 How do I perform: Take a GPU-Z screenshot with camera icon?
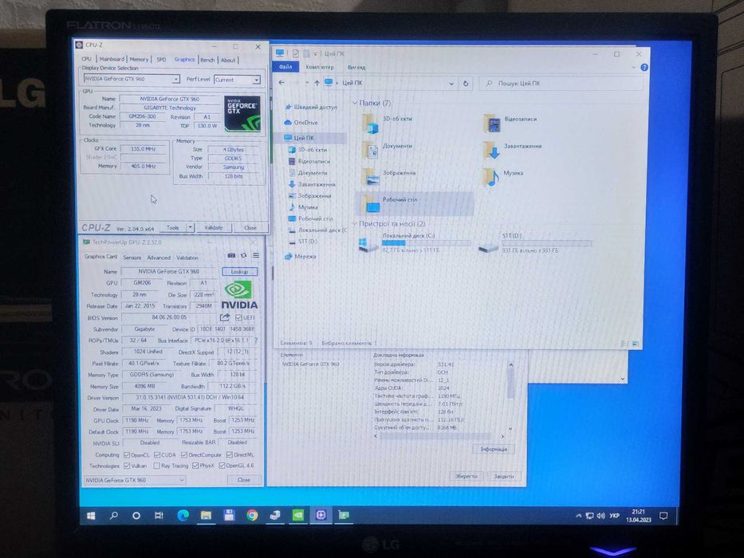[231, 255]
